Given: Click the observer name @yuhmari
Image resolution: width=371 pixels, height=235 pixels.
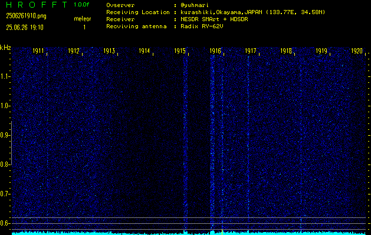Looking at the screenshot, I should (x=195, y=5).
